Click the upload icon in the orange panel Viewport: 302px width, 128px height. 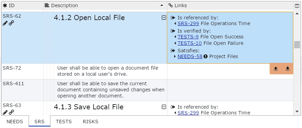(276, 69)
